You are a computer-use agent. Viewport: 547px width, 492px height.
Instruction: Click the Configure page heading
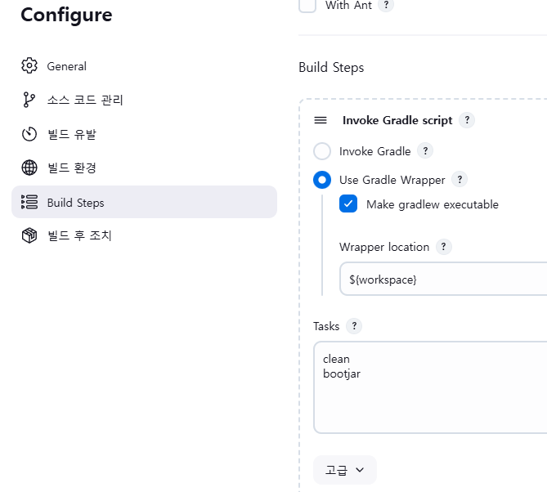[x=66, y=15]
